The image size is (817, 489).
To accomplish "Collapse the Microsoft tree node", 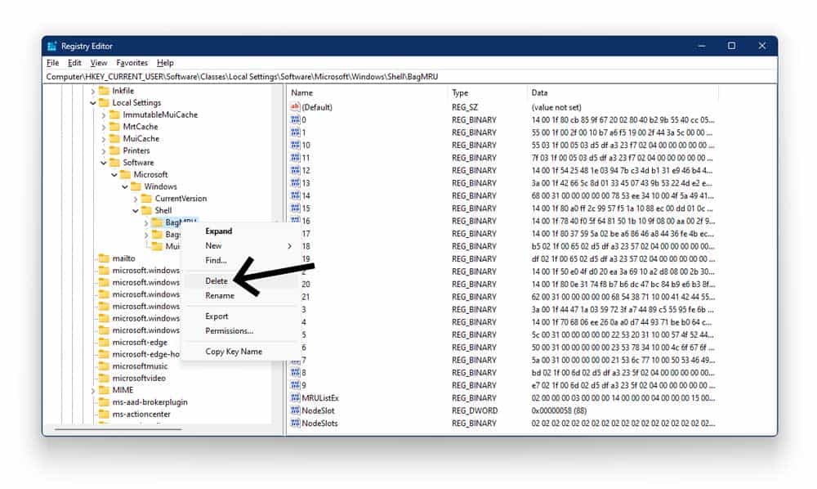I will 114,175.
